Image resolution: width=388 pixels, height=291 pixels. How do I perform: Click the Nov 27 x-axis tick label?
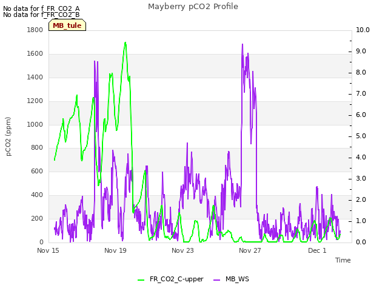point(250,250)
